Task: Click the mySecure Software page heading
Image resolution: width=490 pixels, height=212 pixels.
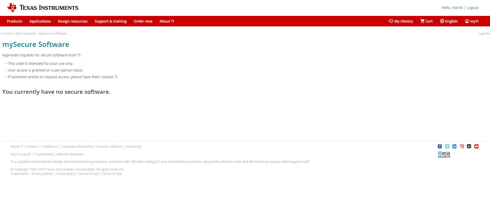Action: click(x=36, y=45)
